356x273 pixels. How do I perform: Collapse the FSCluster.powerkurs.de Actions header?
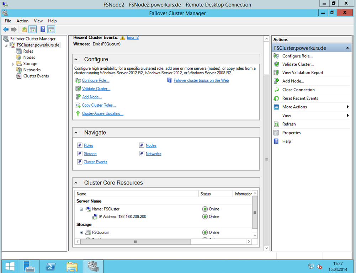tap(347, 48)
